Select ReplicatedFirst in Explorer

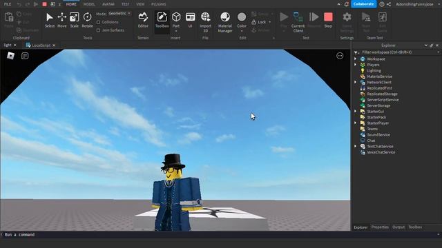pyautogui.click(x=379, y=88)
